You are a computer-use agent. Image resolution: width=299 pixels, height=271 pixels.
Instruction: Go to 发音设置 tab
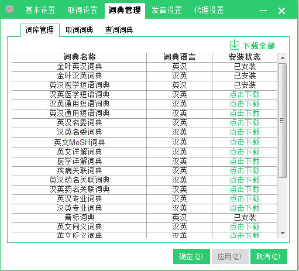[x=167, y=10]
